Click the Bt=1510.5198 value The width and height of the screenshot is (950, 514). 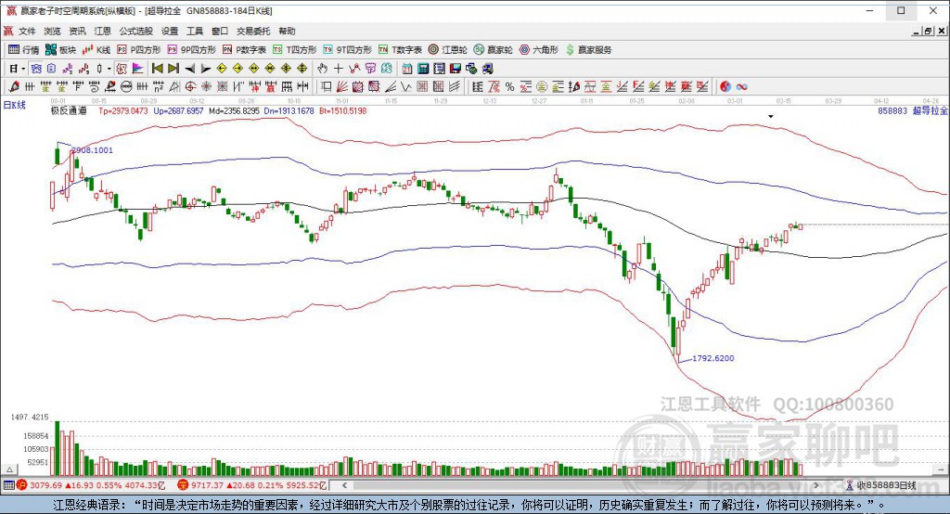[x=343, y=111]
